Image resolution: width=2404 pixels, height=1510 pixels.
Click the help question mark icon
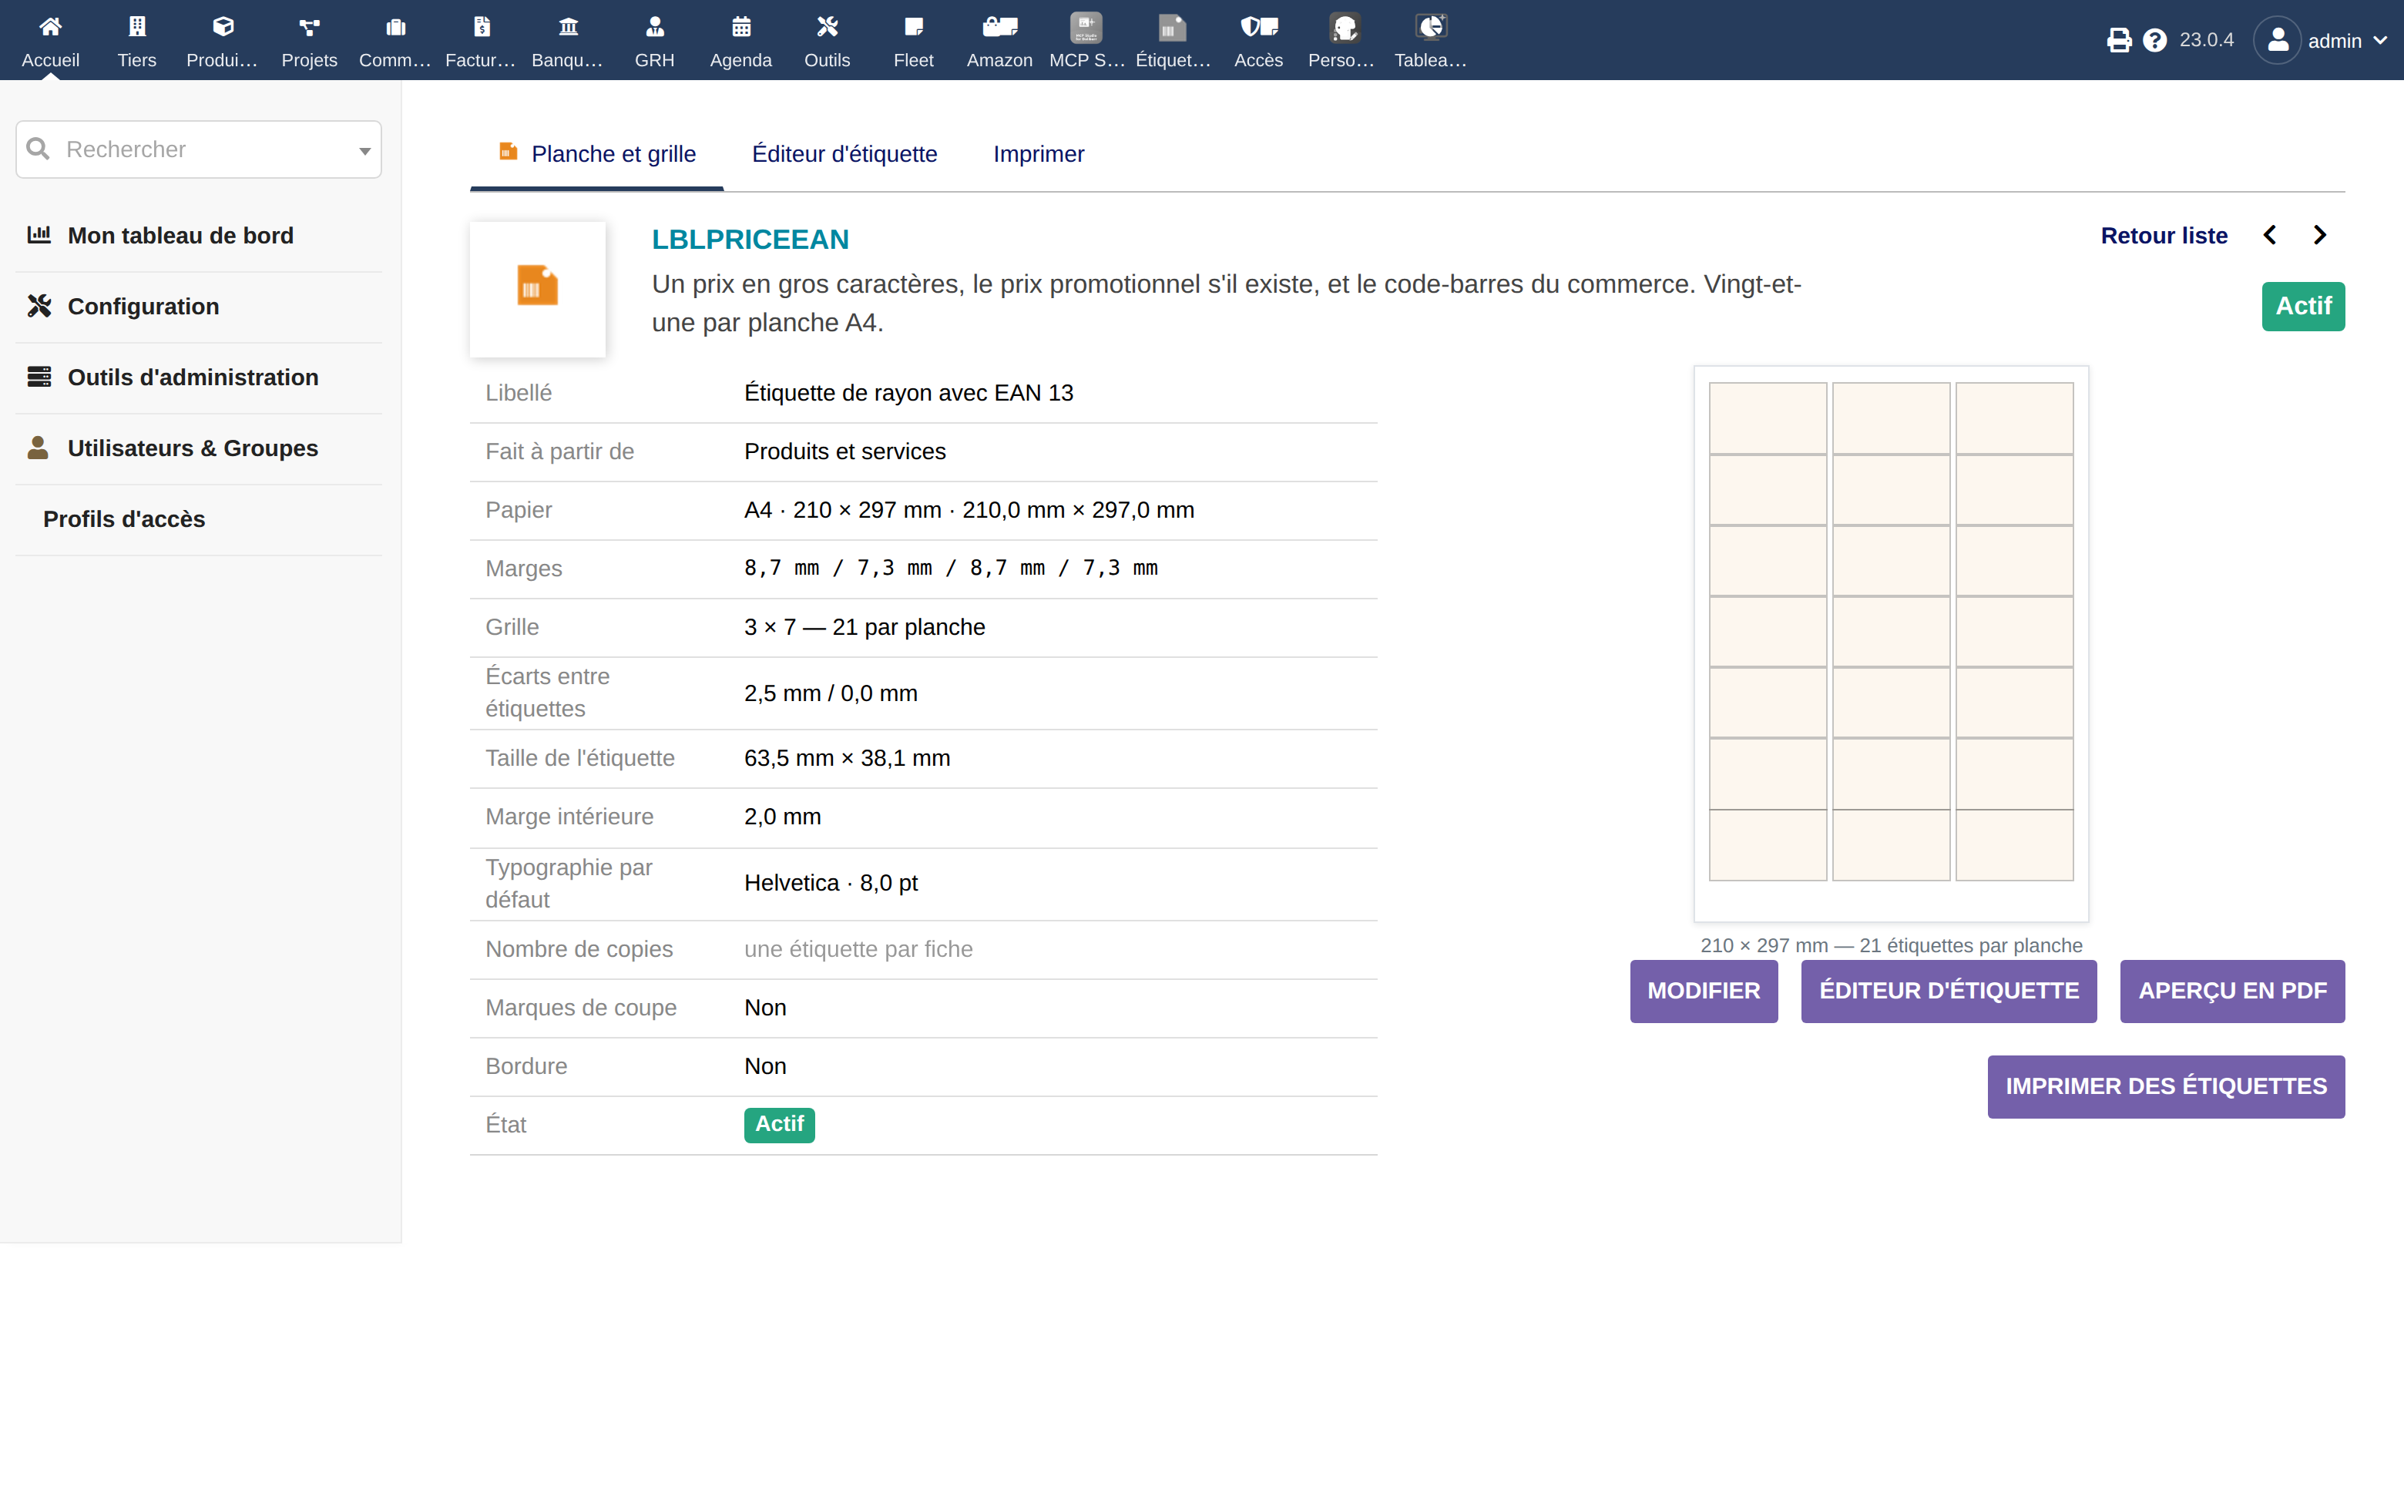[2154, 40]
